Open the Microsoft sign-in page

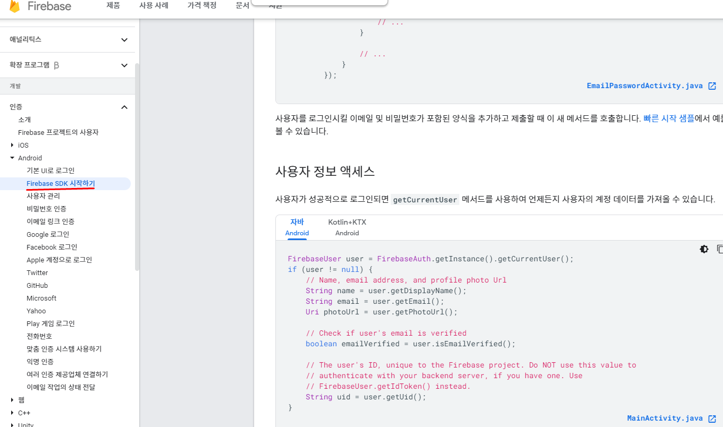click(x=41, y=298)
